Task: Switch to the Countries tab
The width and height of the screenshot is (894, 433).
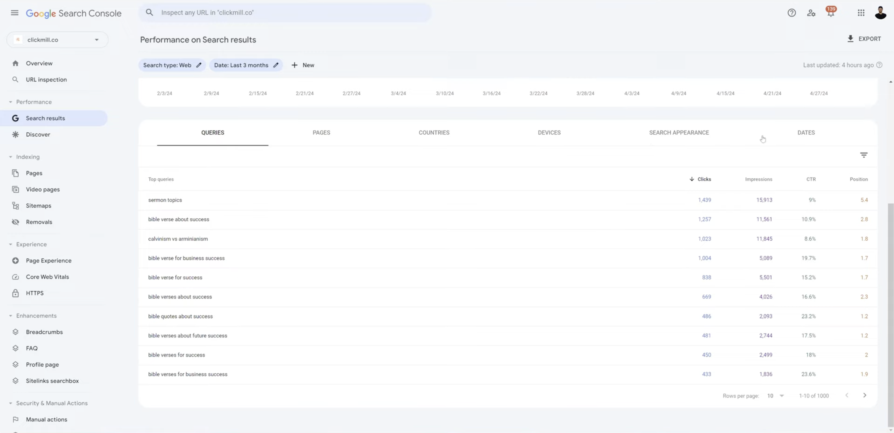Action: pos(434,133)
